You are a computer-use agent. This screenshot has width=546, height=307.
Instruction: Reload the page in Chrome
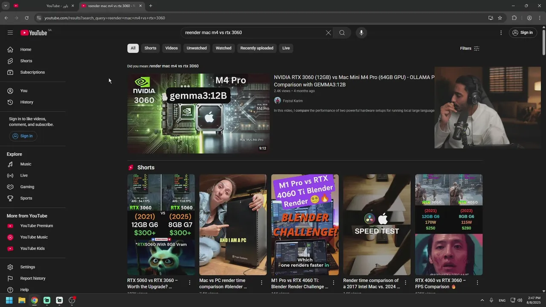click(x=26, y=18)
